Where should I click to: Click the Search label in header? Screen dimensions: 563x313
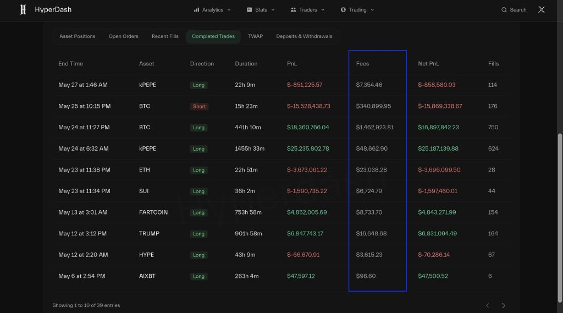tap(518, 10)
